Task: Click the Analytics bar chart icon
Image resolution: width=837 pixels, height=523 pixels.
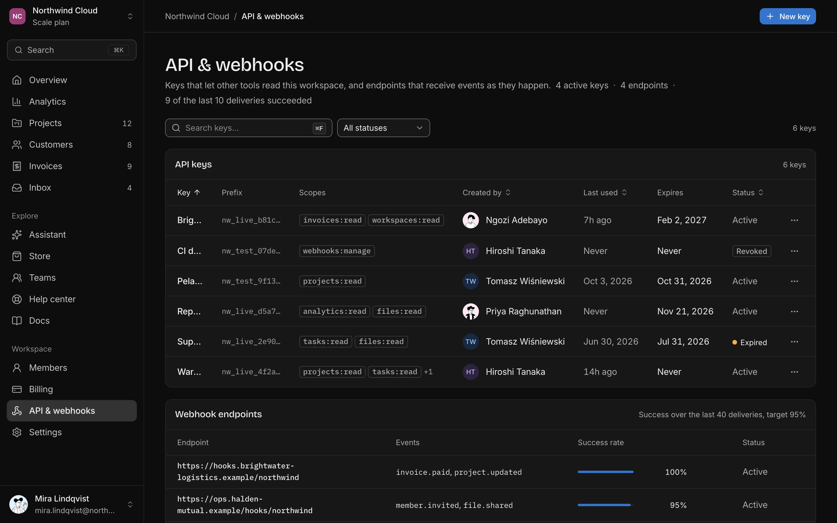Action: click(x=17, y=101)
